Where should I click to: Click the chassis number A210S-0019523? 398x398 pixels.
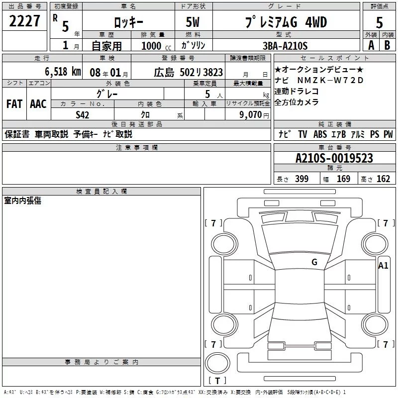tap(334, 158)
